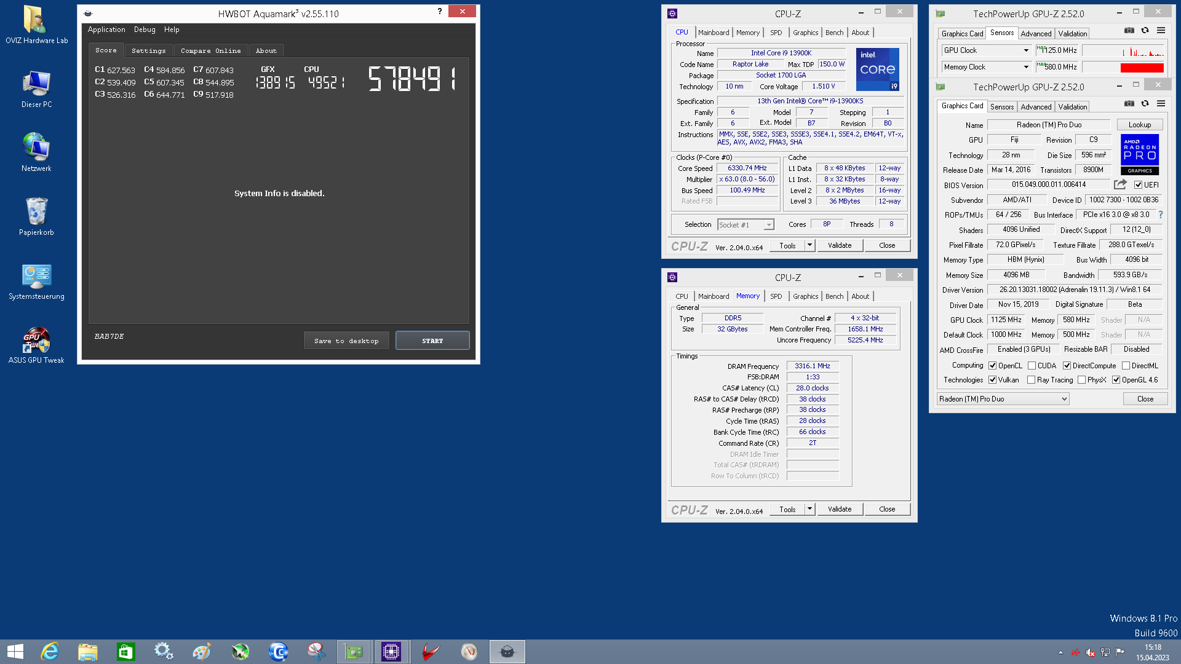Open SPD tab in lower CPU-Z window
This screenshot has height=664, width=1181.
pos(776,296)
